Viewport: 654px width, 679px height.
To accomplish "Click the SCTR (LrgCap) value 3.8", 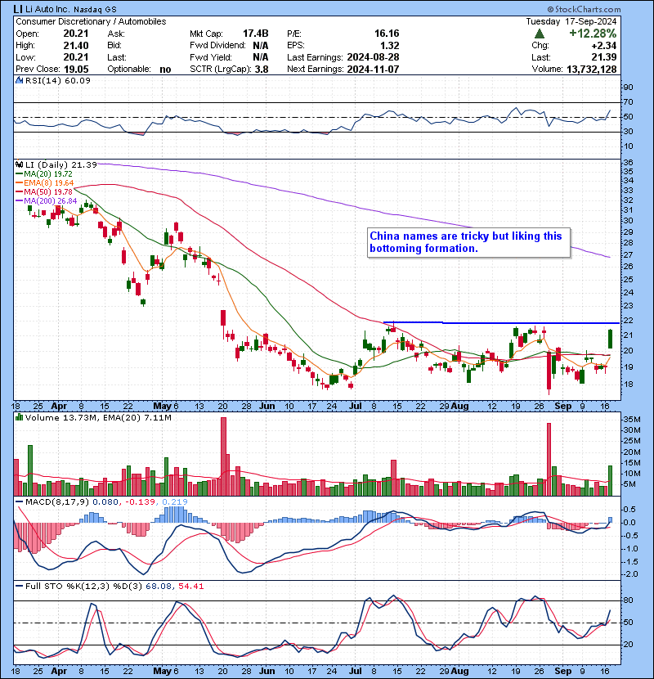I will coord(262,70).
